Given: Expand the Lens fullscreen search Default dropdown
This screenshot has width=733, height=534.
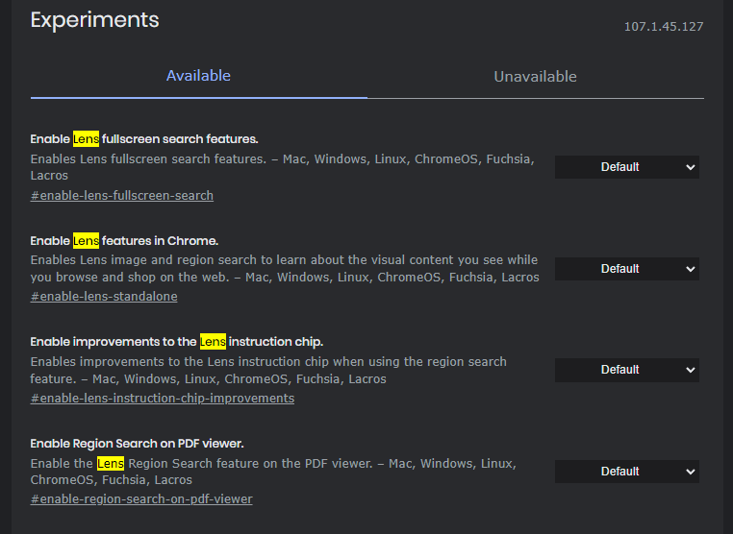Looking at the screenshot, I should [627, 167].
